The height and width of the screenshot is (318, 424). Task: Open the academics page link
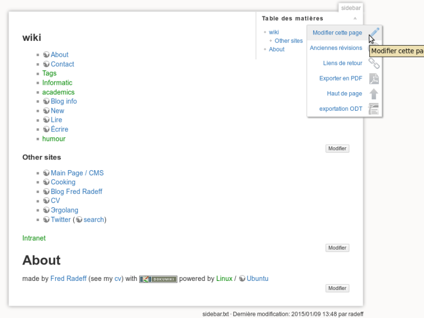[58, 92]
